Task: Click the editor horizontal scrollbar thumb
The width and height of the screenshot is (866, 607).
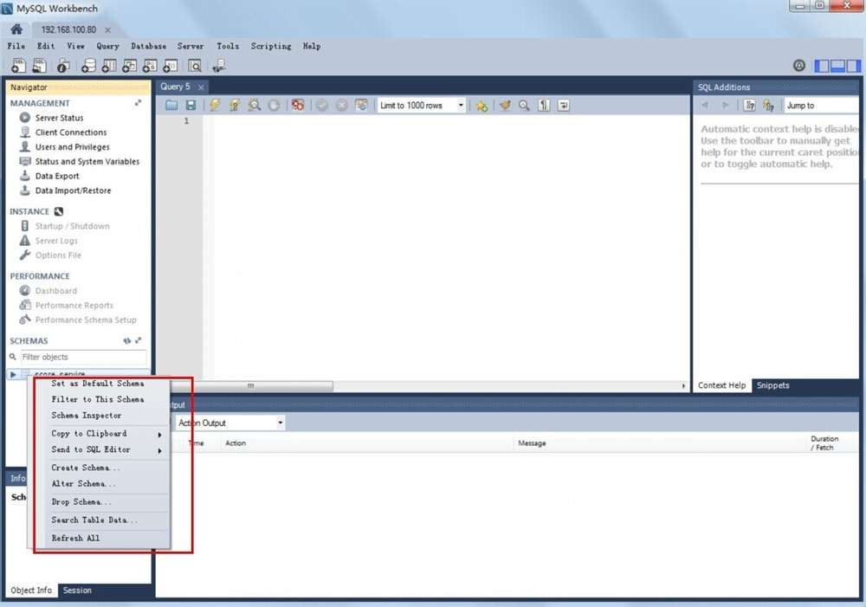Action: (x=251, y=386)
